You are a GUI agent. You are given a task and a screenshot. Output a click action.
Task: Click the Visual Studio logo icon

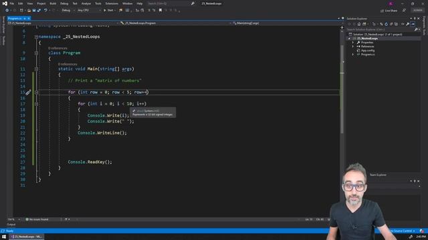(x=5, y=3)
